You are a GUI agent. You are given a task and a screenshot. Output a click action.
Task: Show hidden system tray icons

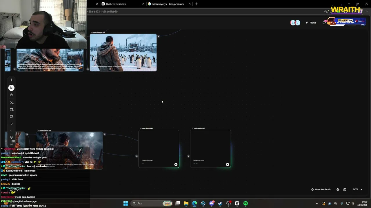coord(317,203)
